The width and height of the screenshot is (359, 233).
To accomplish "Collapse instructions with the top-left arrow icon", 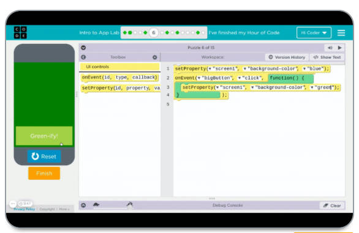I will point(83,48).
